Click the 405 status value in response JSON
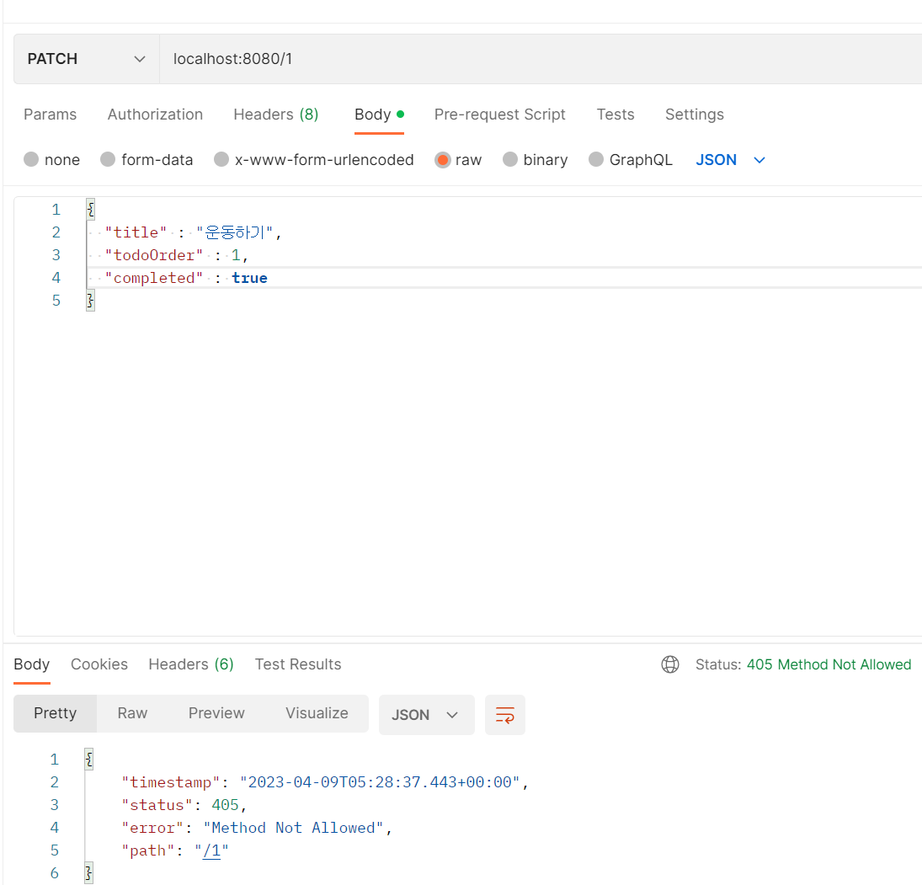Image resolution: width=922 pixels, height=885 pixels. pos(225,805)
